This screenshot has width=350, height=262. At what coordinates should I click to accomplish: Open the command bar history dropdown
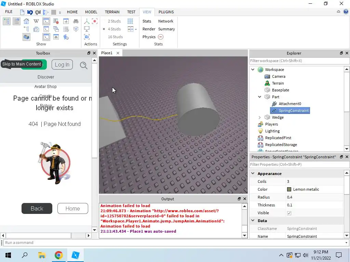(x=347, y=243)
